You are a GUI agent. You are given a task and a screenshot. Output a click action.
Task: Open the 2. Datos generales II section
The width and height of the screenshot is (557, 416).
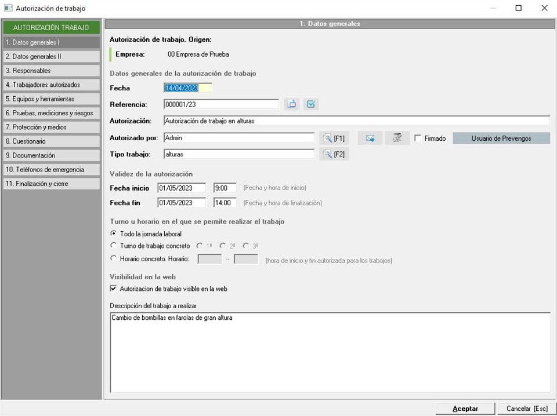pos(52,57)
